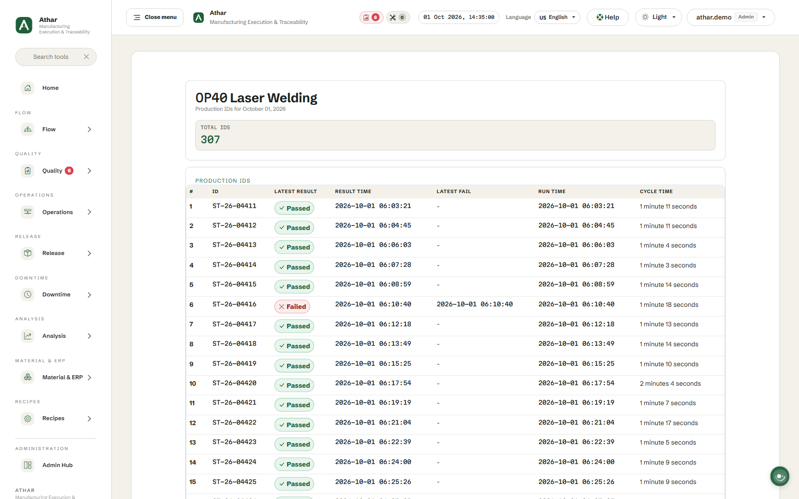The width and height of the screenshot is (799, 499).
Task: Open maintenance tools badge showing 0
Action: (x=398, y=17)
